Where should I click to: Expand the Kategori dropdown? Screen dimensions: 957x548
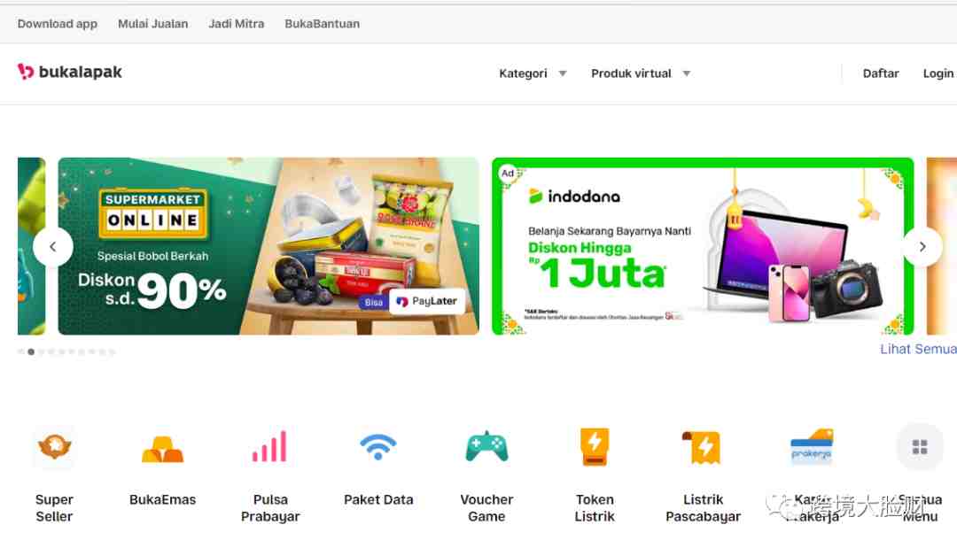click(533, 73)
